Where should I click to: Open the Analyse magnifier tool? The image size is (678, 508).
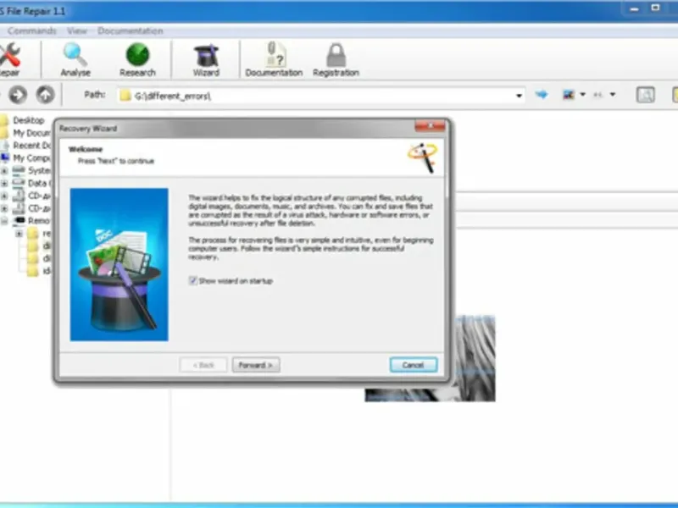(x=75, y=59)
